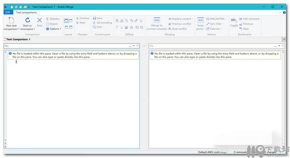Click Default ANSI code page in status bar
This screenshot has height=158, width=290.
pyautogui.click(x=212, y=152)
